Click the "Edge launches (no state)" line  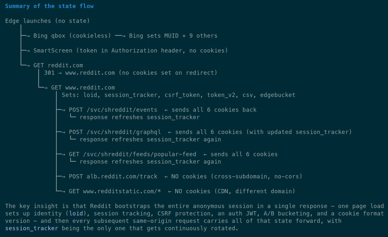[47, 21]
